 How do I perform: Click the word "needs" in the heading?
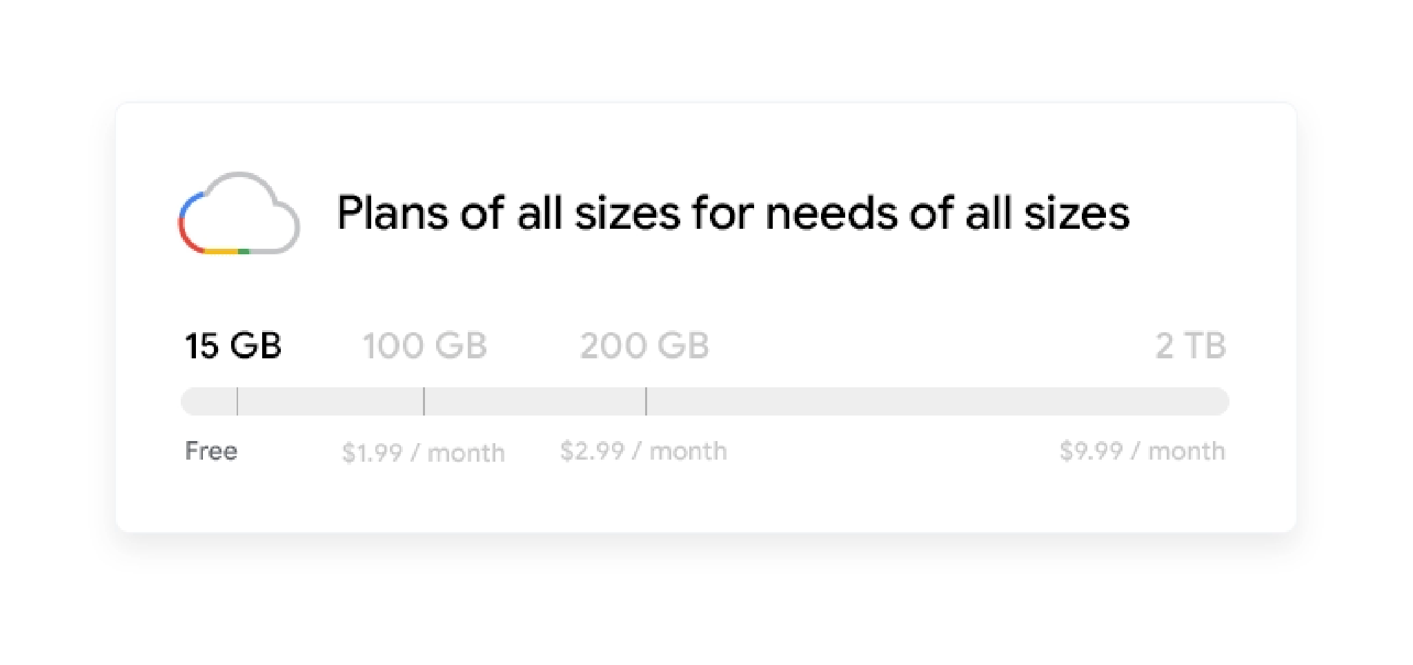point(831,213)
